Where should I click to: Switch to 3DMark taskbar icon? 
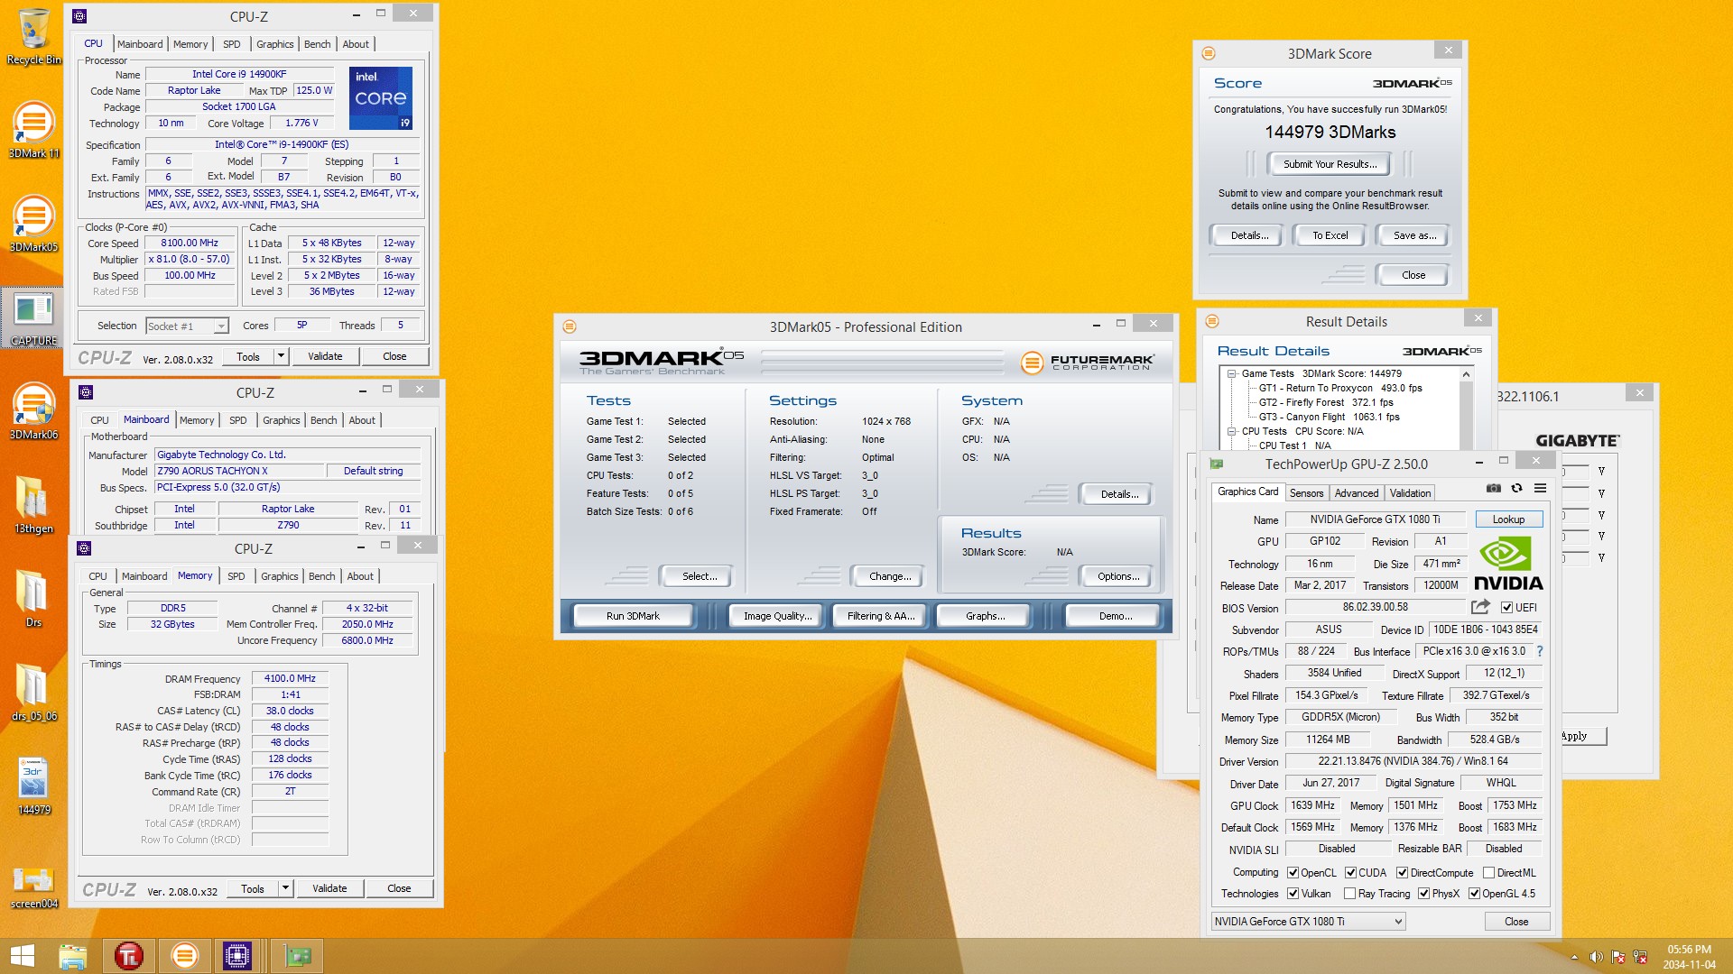click(184, 956)
